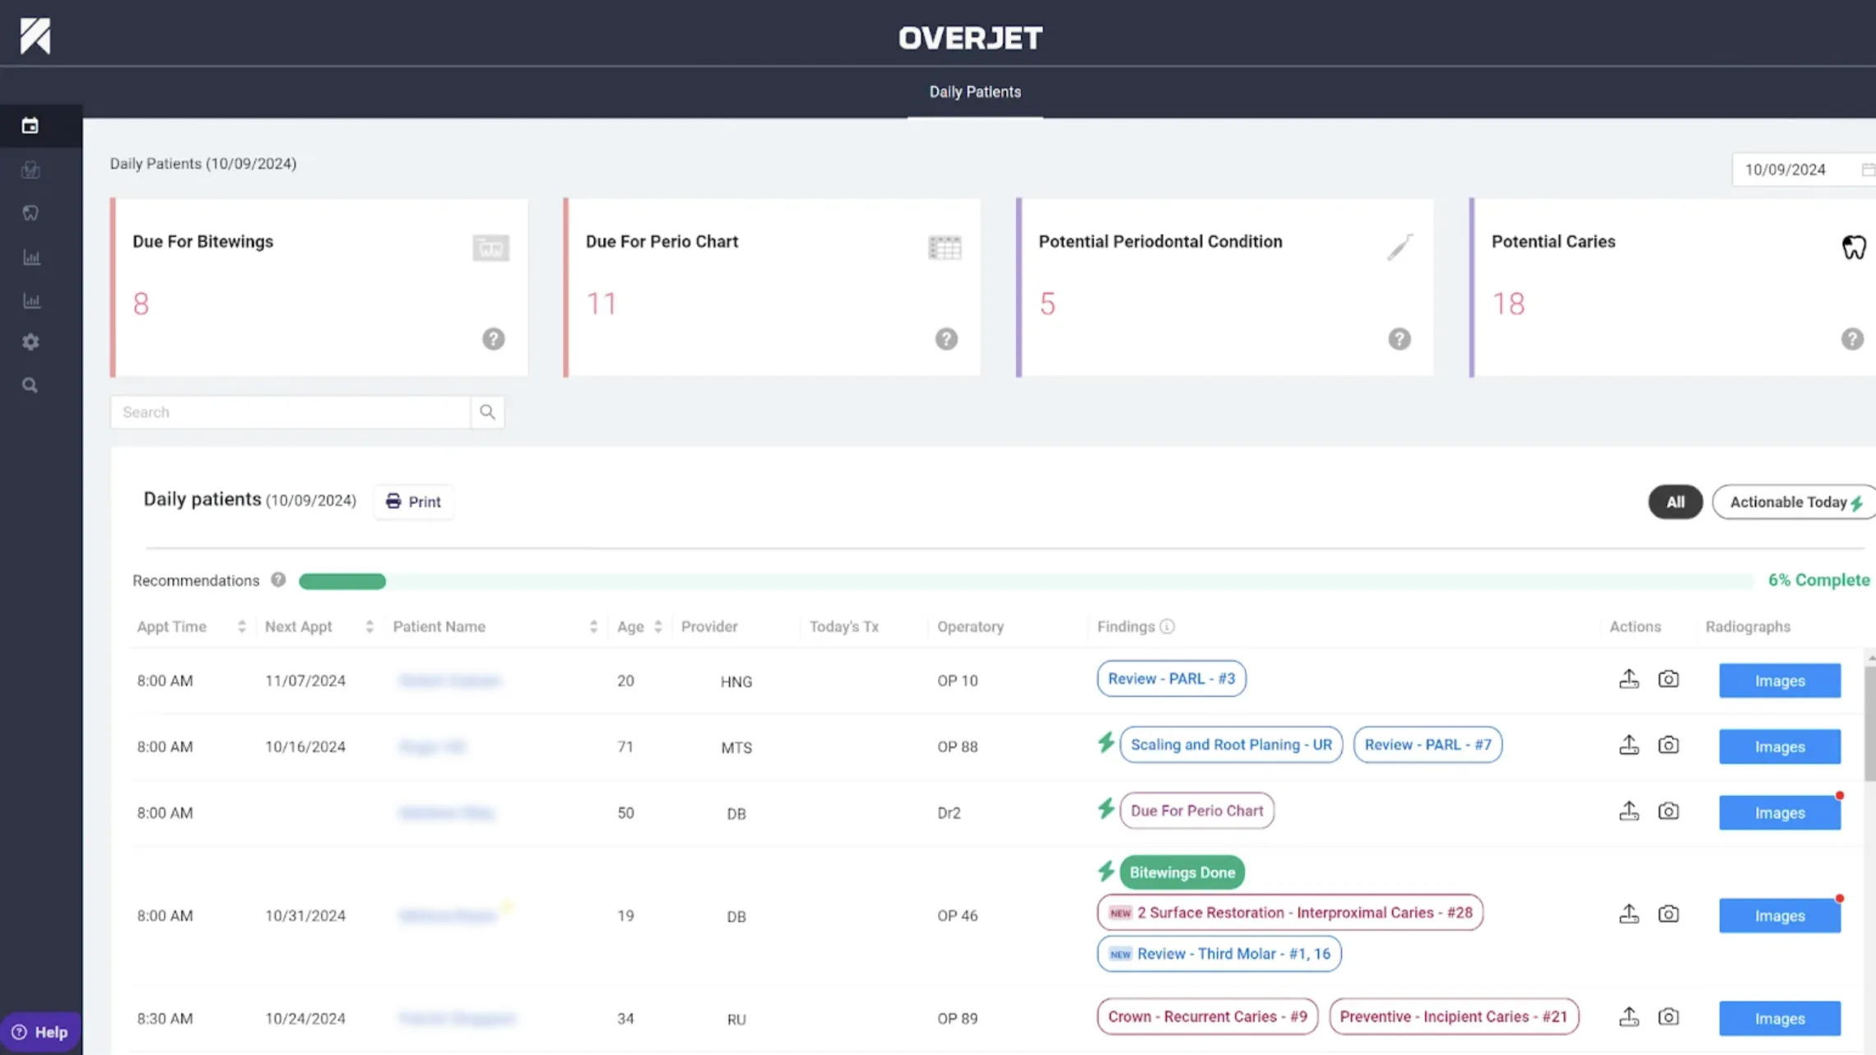Screen dimensions: 1876x1055
Task: Click the green Bitewings Done chip
Action: click(x=1182, y=872)
